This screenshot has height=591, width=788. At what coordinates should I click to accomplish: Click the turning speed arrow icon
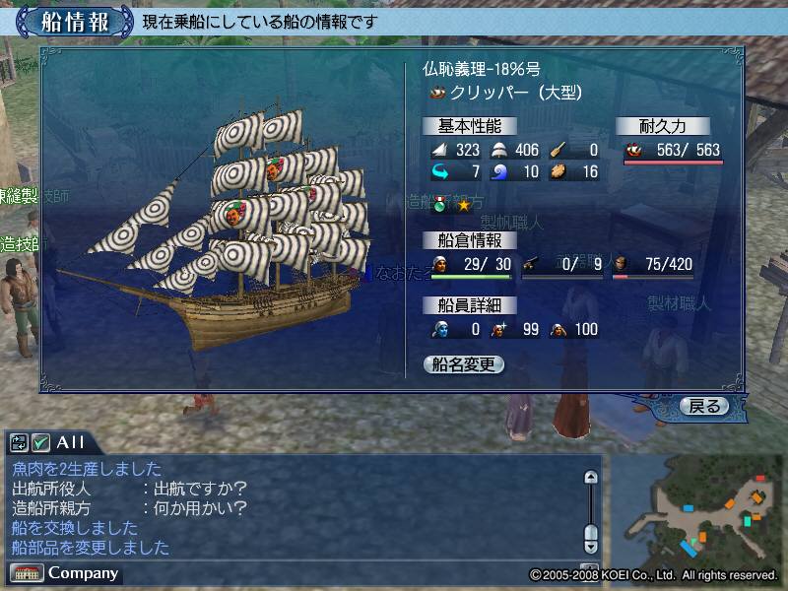440,171
